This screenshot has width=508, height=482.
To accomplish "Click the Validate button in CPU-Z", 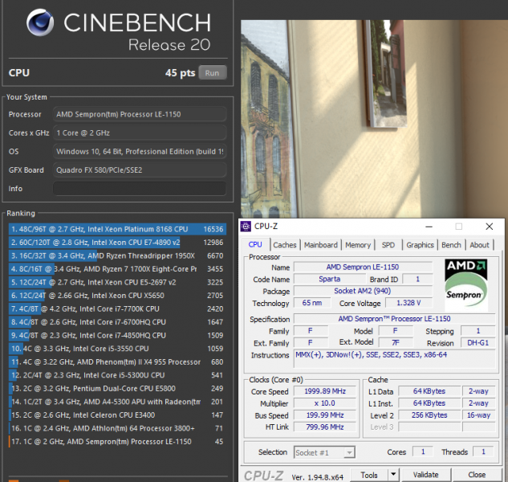I will (x=425, y=476).
